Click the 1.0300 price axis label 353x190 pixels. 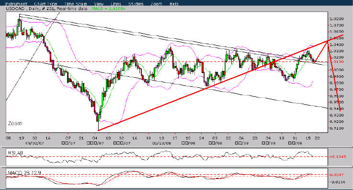(337, 51)
